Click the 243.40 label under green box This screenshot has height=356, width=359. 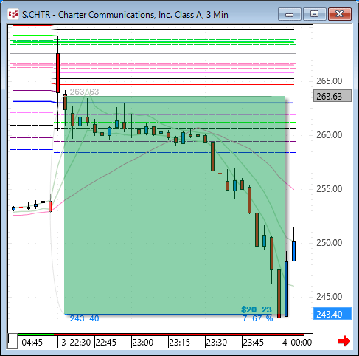[84, 318]
